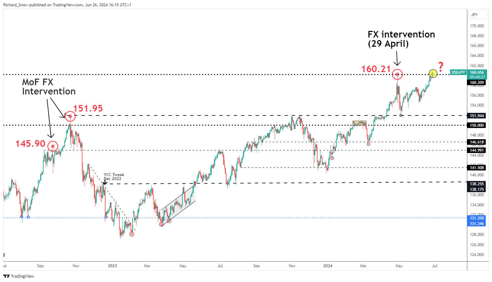Screen dimensions: 492x282
Task: Click the USDJPY symbol tag
Action: click(x=458, y=72)
